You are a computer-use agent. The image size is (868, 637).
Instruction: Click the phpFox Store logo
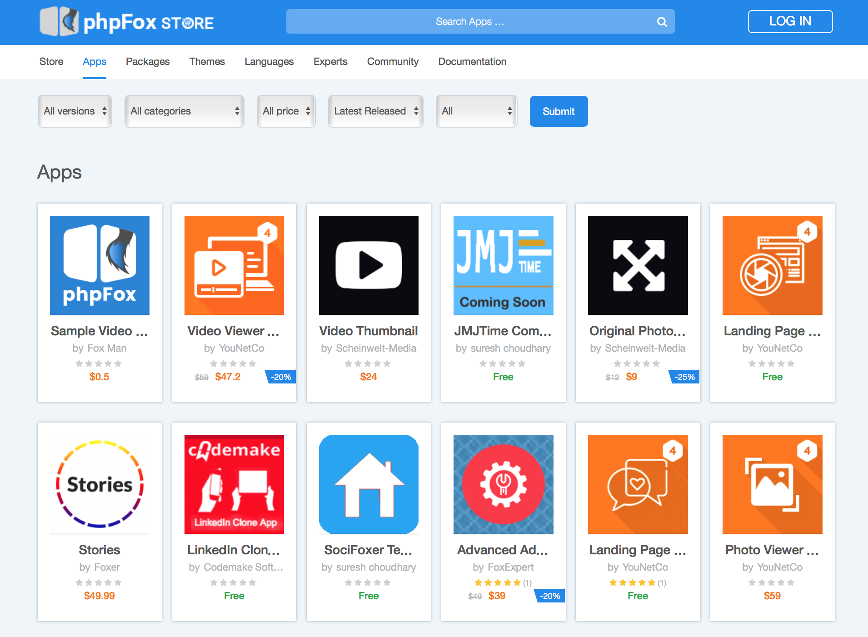tap(126, 21)
